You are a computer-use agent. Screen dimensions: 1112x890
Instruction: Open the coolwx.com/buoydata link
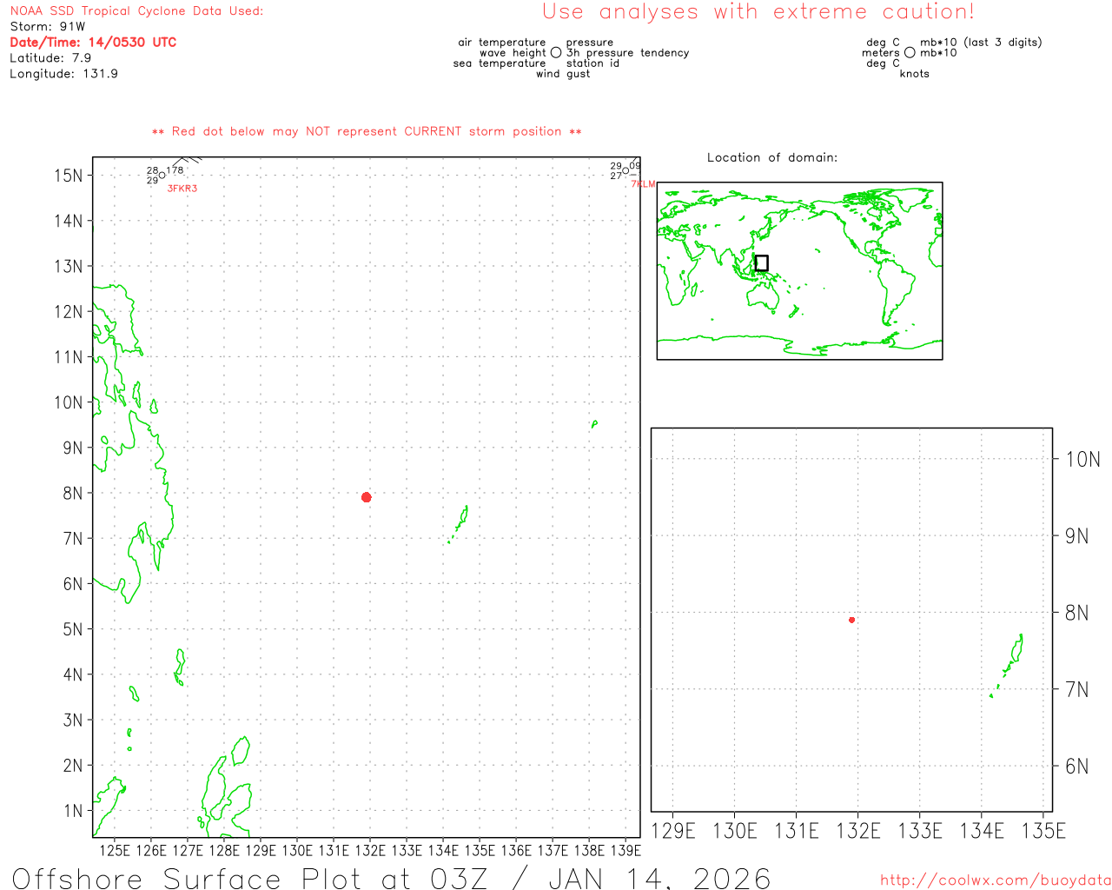tap(995, 880)
